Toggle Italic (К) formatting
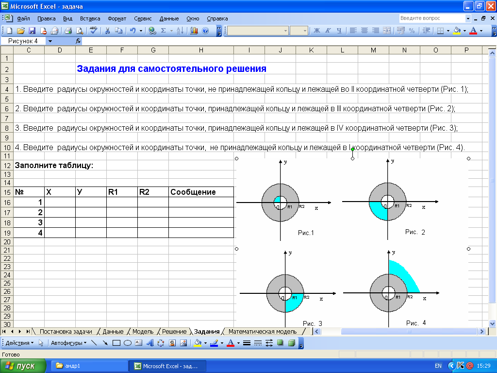Viewport: 497px width, 373px height. [x=328, y=31]
